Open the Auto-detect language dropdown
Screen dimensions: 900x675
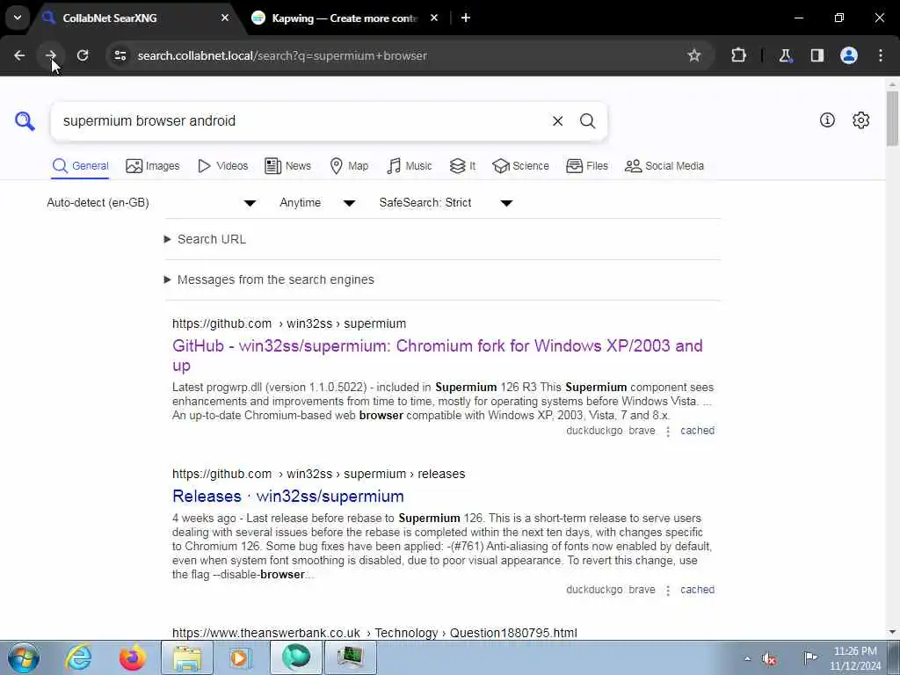click(x=151, y=203)
